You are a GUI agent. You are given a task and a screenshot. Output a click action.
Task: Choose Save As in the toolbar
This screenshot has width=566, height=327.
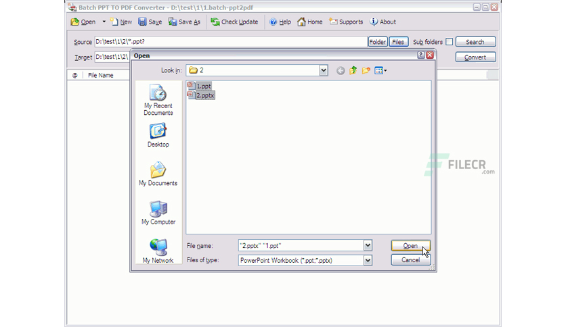[184, 22]
